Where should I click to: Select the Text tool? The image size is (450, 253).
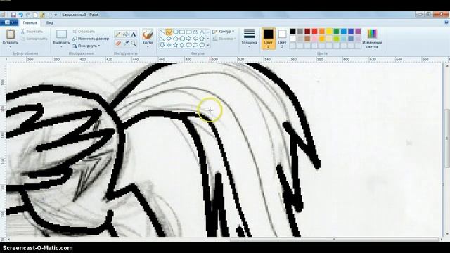134,34
